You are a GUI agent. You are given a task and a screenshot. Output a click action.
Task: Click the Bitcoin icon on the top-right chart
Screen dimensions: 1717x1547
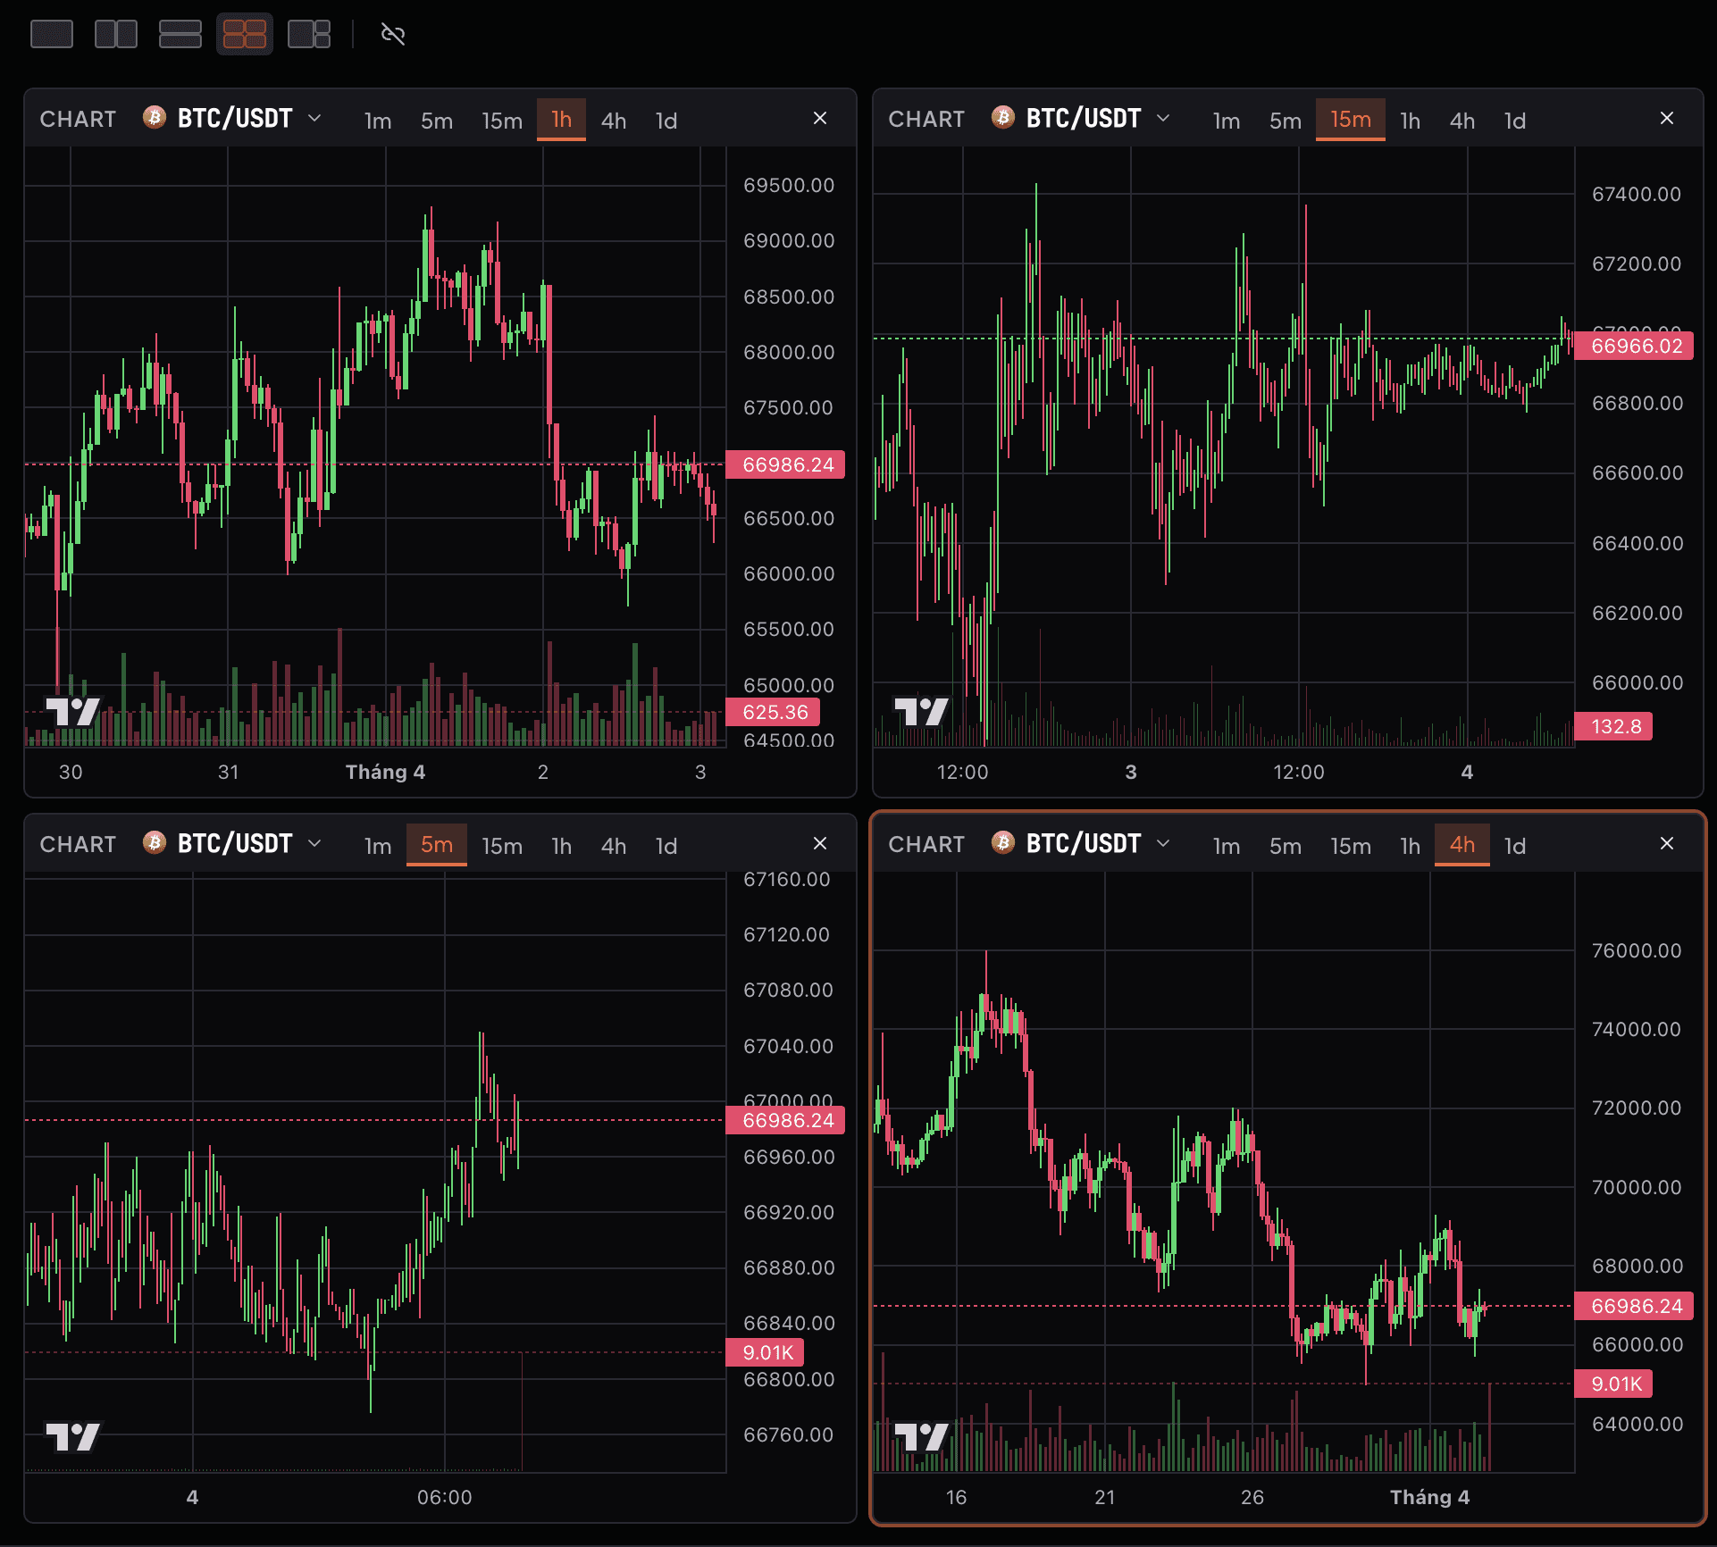[1002, 118]
